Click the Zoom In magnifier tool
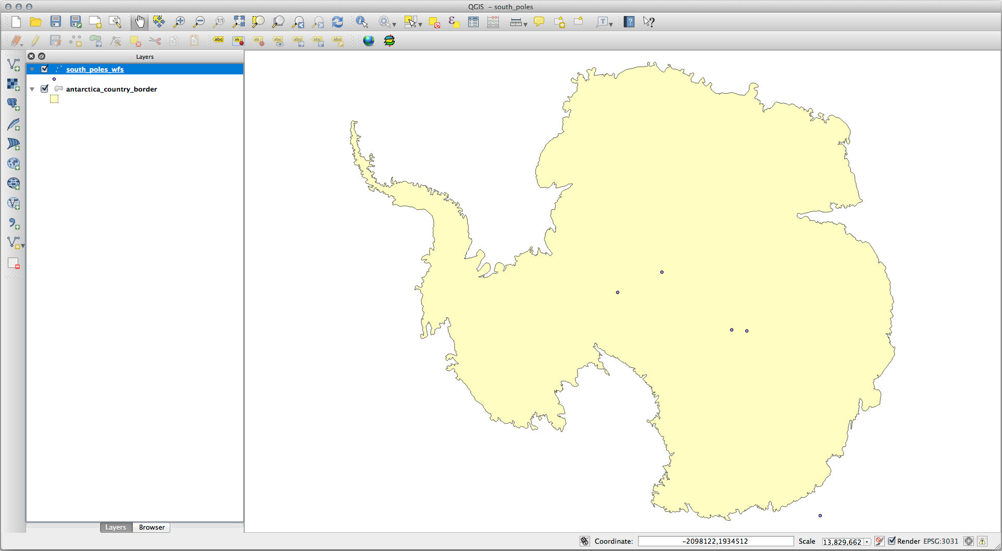This screenshot has width=1002, height=551. 179,22
